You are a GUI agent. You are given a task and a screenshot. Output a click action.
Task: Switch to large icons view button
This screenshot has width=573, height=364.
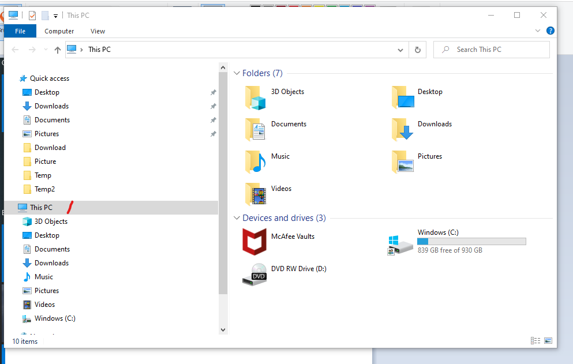pyautogui.click(x=548, y=341)
